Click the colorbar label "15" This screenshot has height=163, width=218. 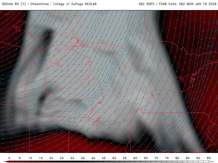[x=41, y=158]
